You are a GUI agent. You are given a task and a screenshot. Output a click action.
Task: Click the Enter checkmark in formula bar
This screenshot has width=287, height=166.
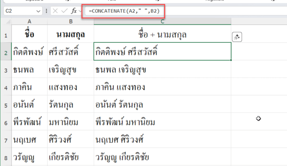point(64,11)
